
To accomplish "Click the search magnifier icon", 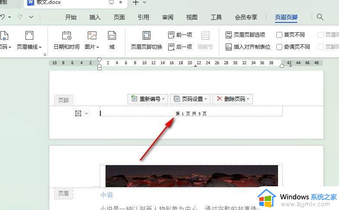I will point(320,17).
